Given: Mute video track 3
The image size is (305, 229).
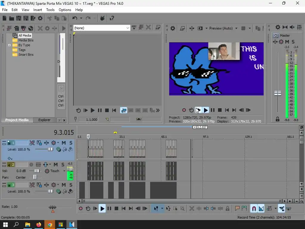Looking at the screenshot, I should pyautogui.click(x=64, y=185).
